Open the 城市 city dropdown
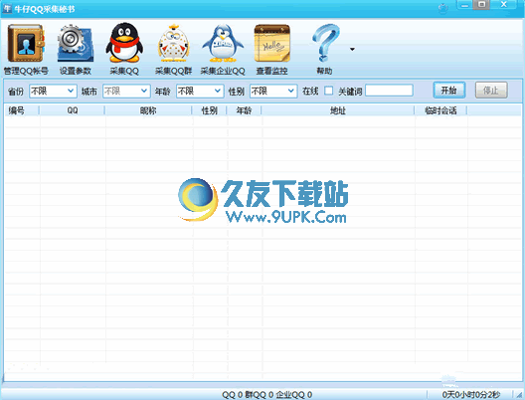The width and height of the screenshot is (525, 400). (126, 91)
